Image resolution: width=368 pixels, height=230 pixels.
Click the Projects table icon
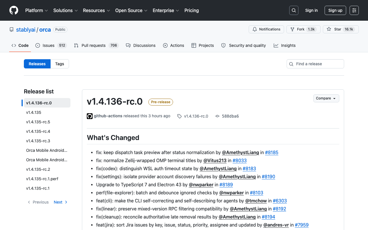(x=194, y=45)
